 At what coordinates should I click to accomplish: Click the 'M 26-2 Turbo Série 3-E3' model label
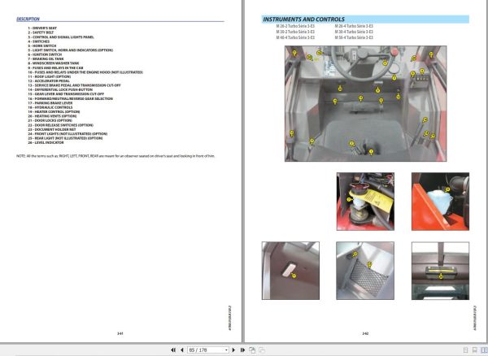coord(295,26)
